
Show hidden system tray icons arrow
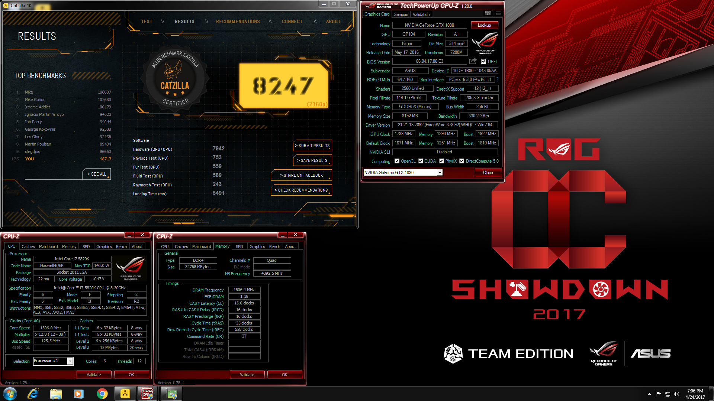(649, 394)
